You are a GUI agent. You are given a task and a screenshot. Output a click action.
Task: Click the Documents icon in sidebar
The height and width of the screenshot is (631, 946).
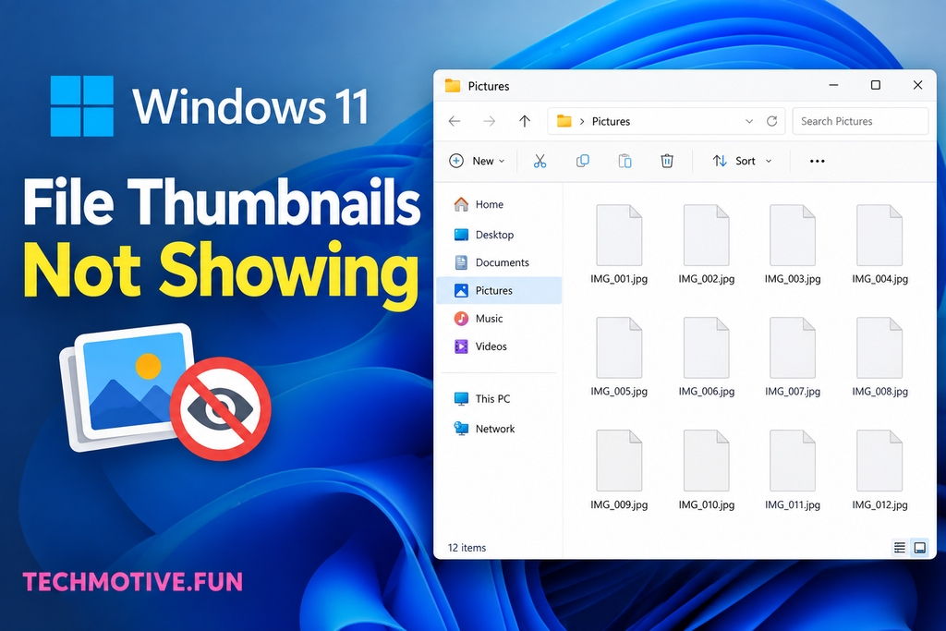pos(461,262)
